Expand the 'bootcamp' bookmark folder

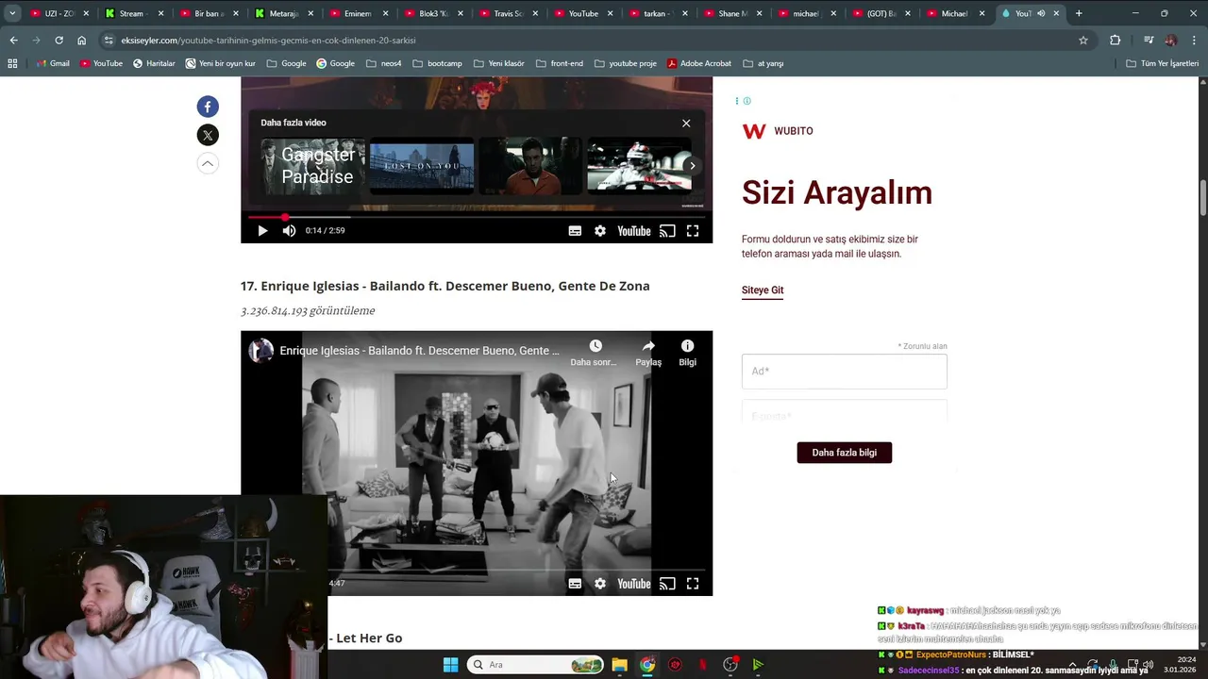437,63
